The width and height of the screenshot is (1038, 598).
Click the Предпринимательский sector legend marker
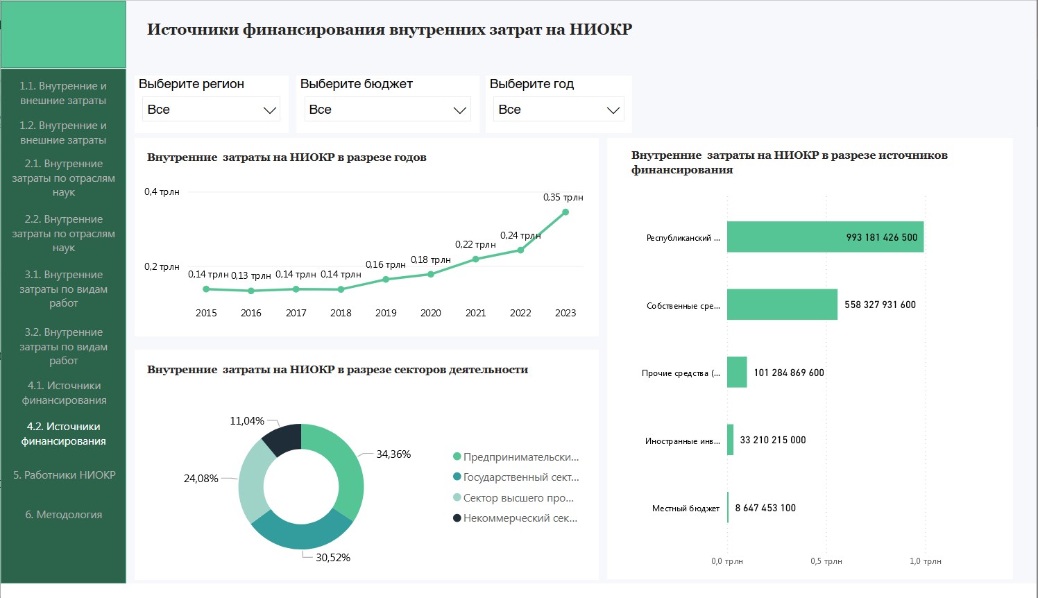[457, 456]
